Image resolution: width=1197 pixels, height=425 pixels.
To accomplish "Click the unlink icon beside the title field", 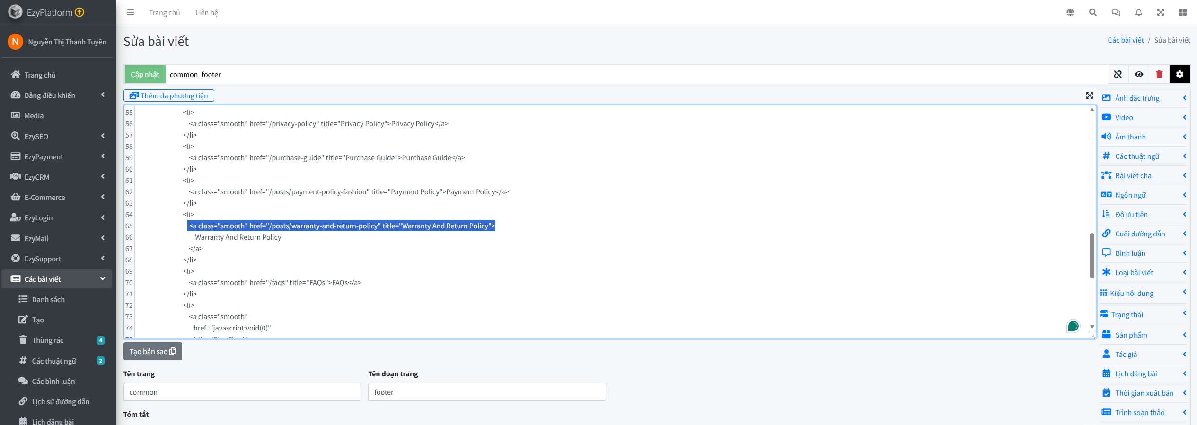I will [1118, 74].
